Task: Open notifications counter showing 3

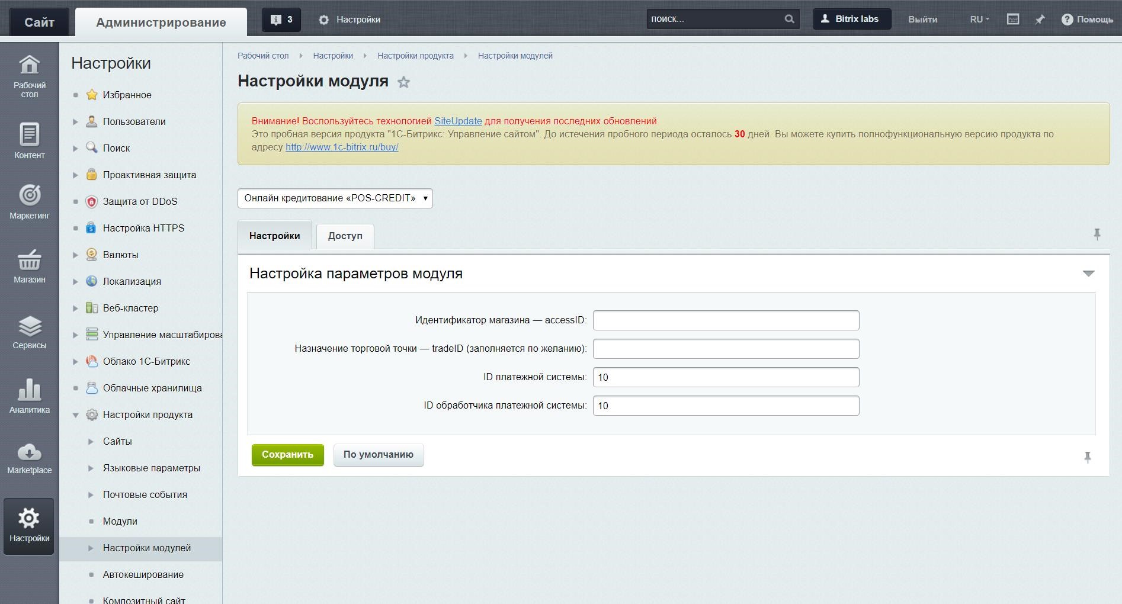Action: [281, 20]
